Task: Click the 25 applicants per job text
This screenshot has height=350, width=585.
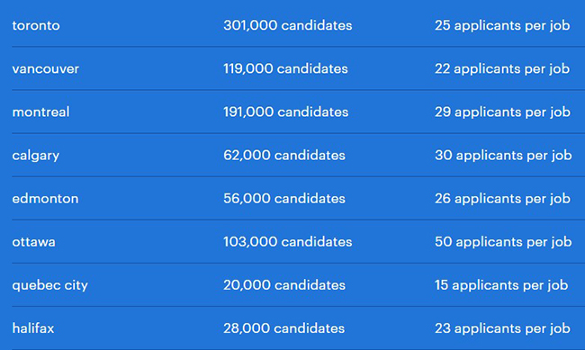Action: coord(502,26)
